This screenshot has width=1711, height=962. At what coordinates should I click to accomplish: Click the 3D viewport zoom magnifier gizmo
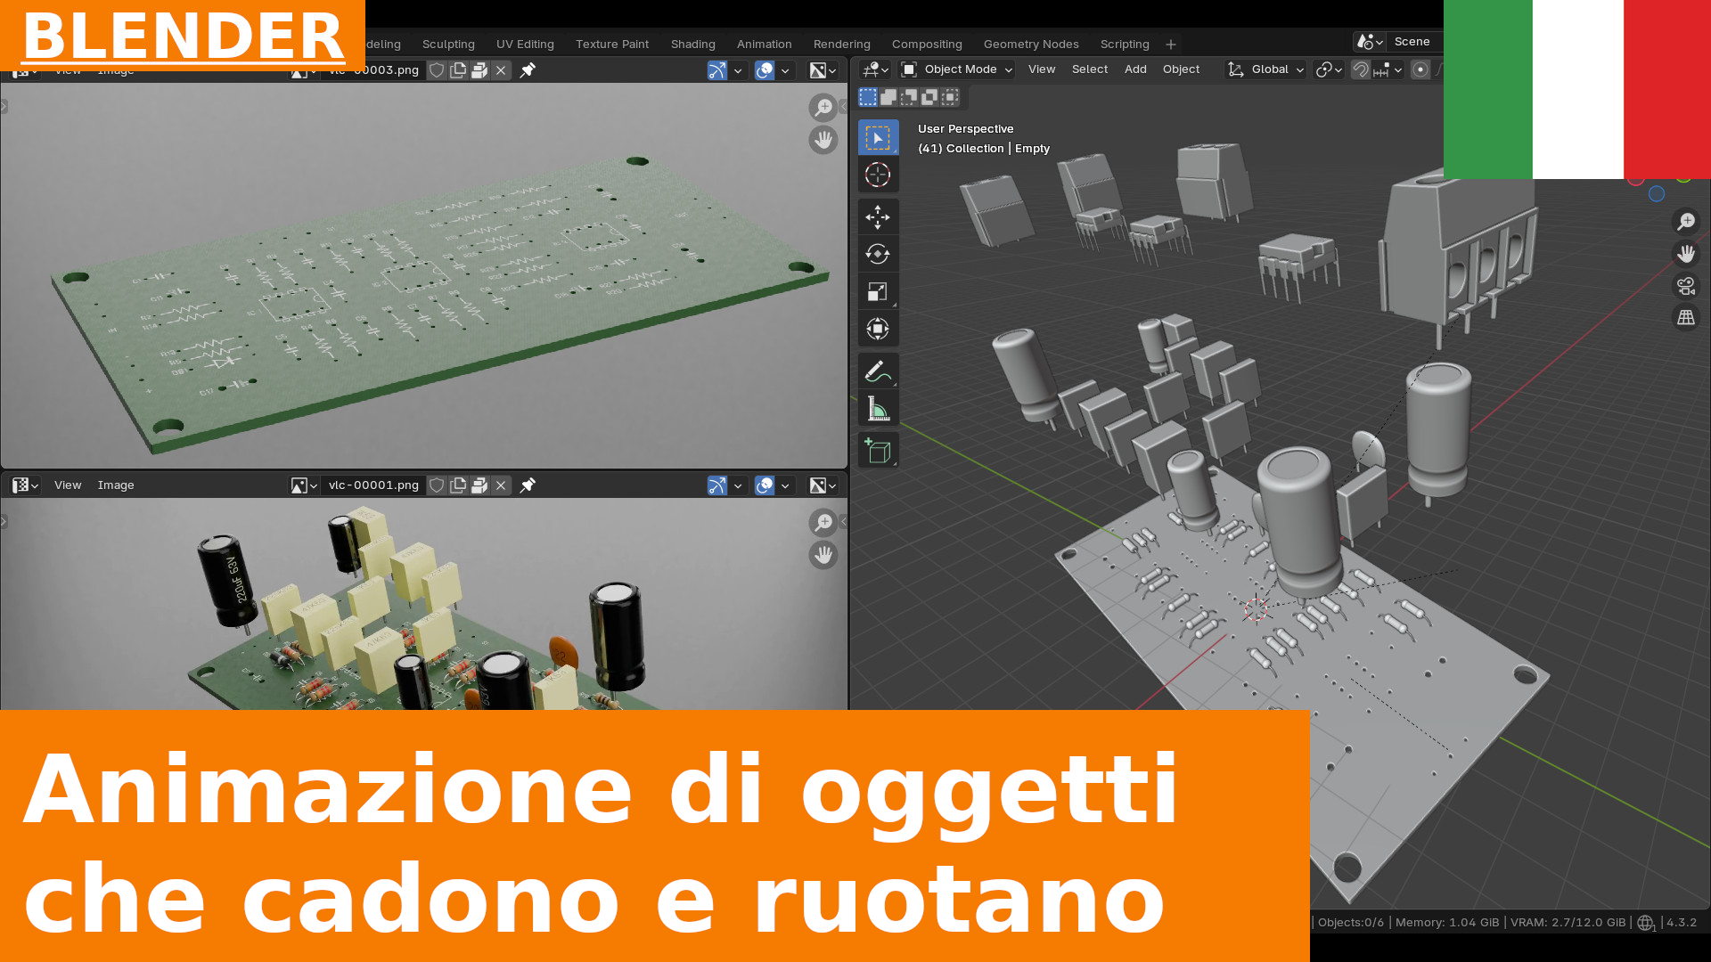pyautogui.click(x=1686, y=221)
